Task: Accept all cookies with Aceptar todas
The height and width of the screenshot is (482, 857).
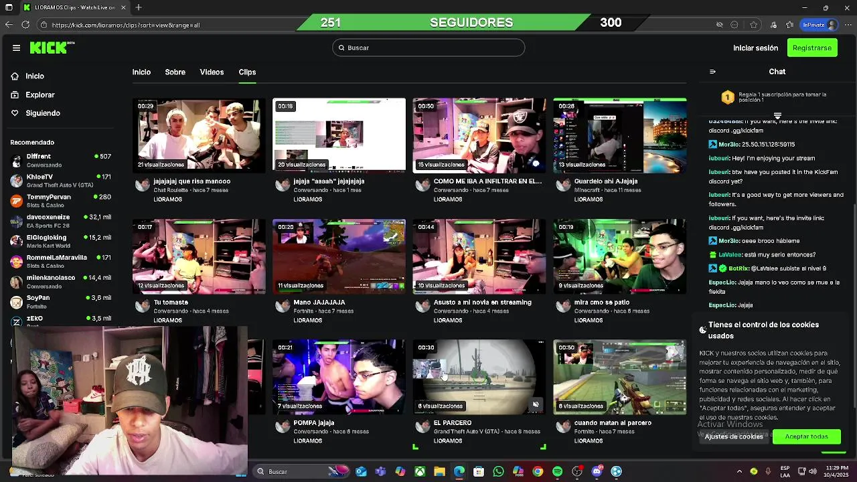Action: 806,436
